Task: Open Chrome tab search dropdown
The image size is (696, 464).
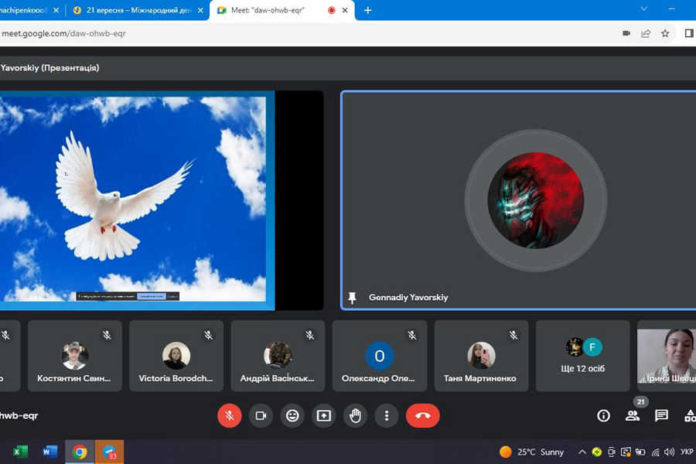Action: click(643, 9)
